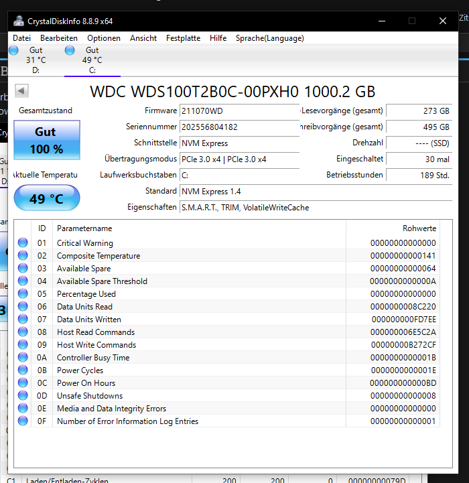Click raw value 00000000B272CF of Host Write Commands

pos(403,345)
